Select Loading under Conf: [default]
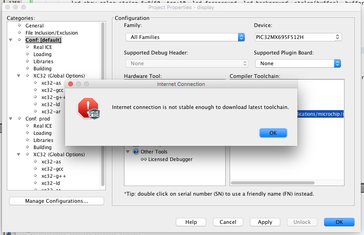The image size is (364, 235). click(x=43, y=54)
